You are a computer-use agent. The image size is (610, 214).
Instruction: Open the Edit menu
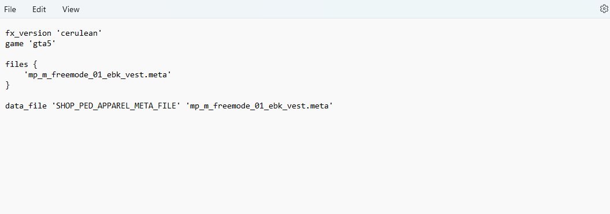point(39,9)
